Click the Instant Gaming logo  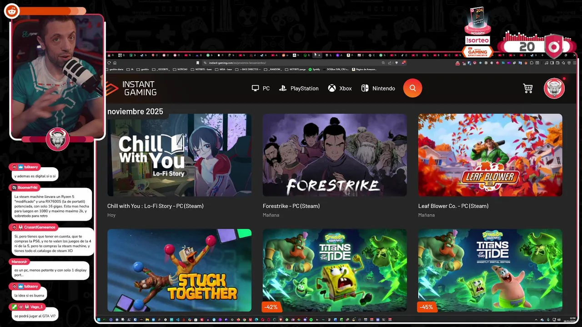[x=132, y=88]
